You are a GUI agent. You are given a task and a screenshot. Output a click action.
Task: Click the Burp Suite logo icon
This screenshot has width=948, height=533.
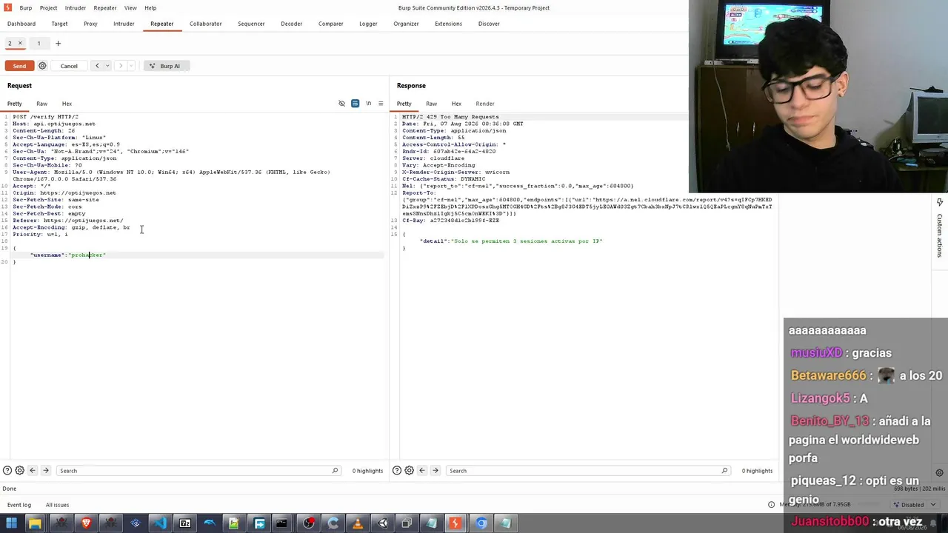pos(7,8)
